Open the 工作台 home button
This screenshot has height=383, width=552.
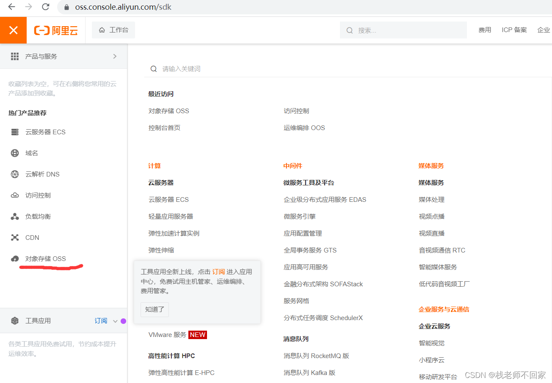click(x=113, y=30)
